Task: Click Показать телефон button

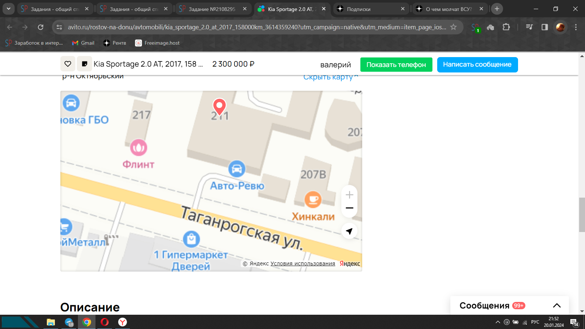Action: click(x=396, y=65)
